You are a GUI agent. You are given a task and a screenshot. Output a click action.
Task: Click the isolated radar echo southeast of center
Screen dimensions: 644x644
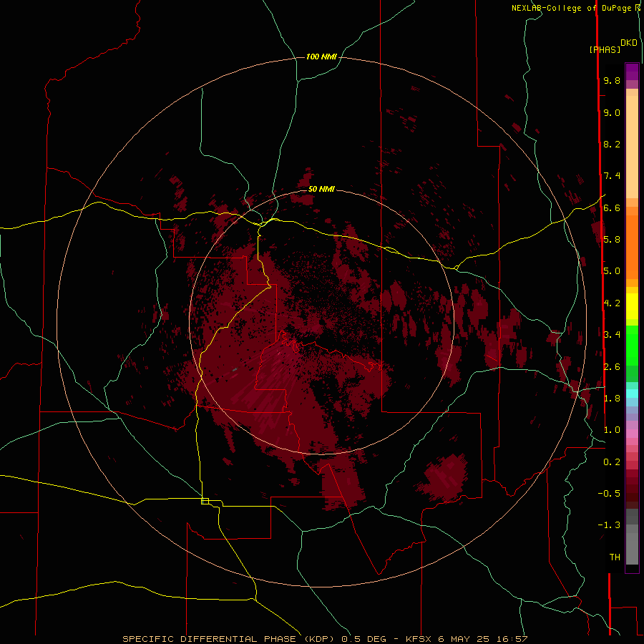point(444,477)
